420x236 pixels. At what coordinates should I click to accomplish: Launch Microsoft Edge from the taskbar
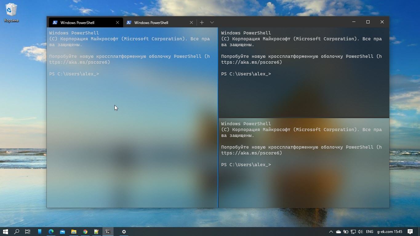pos(51,232)
